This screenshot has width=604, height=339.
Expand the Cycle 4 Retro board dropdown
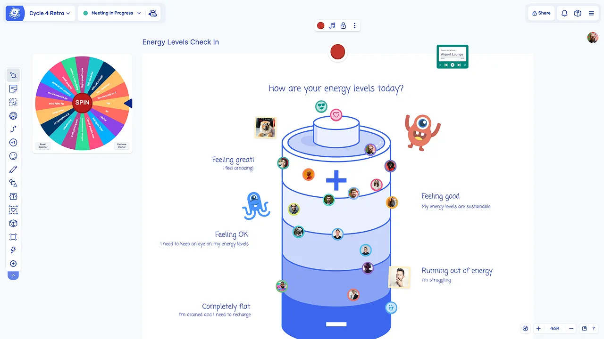(x=50, y=13)
